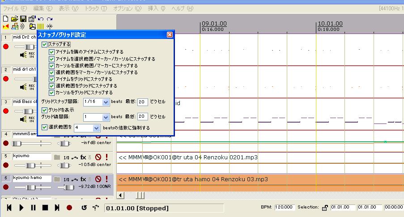Open project settings toolbar icon
The height and width of the screenshot is (217, 404).
[x=32, y=18]
